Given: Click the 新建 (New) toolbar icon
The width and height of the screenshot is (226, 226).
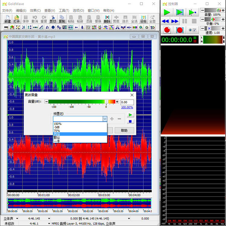Looking at the screenshot, I should [x=8, y=19].
